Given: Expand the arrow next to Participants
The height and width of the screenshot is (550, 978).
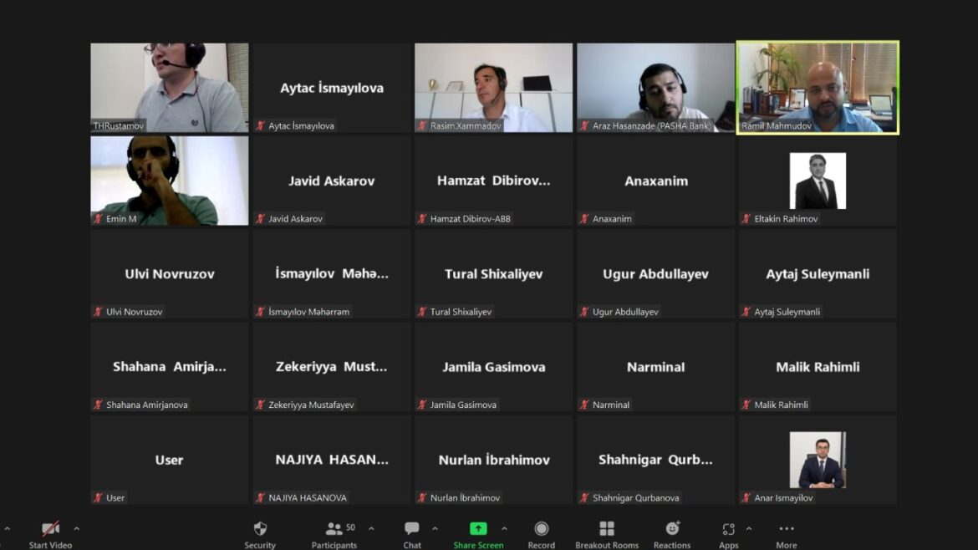Looking at the screenshot, I should 371,528.
